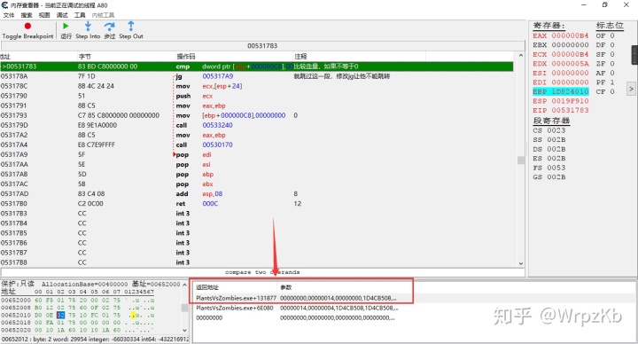Click the Step Into toolbar icon
The width and height of the screenshot is (638, 344).
[x=88, y=26]
